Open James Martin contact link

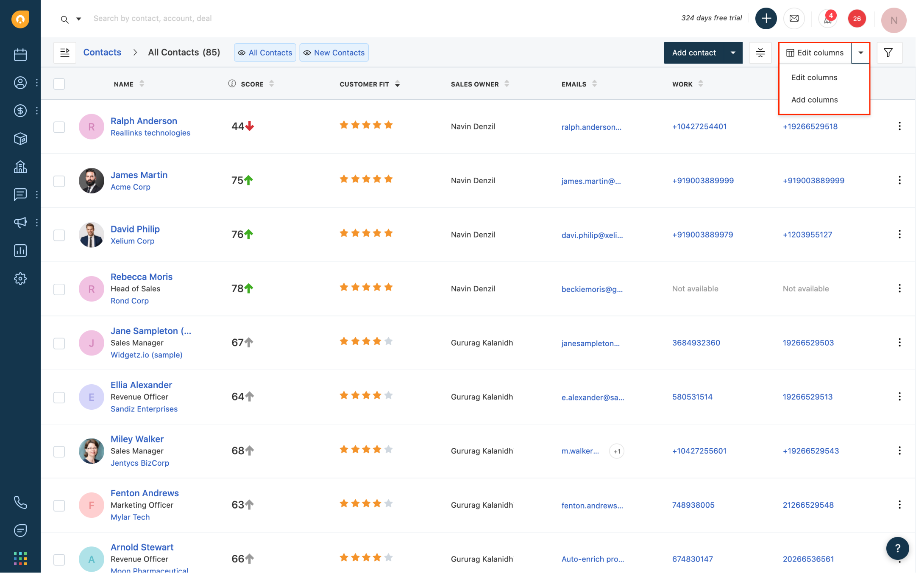[x=139, y=174]
